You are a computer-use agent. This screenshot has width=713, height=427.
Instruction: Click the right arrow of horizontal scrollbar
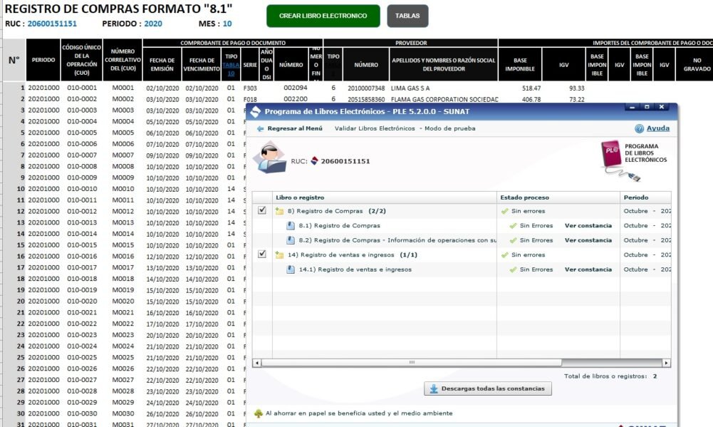pos(666,363)
